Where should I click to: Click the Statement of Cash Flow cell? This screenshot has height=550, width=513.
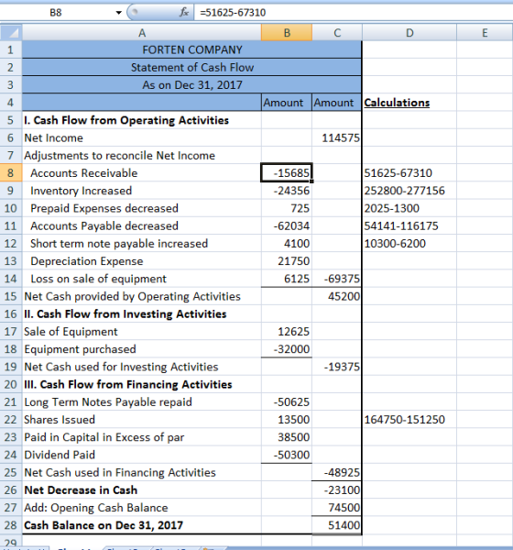coord(191,67)
